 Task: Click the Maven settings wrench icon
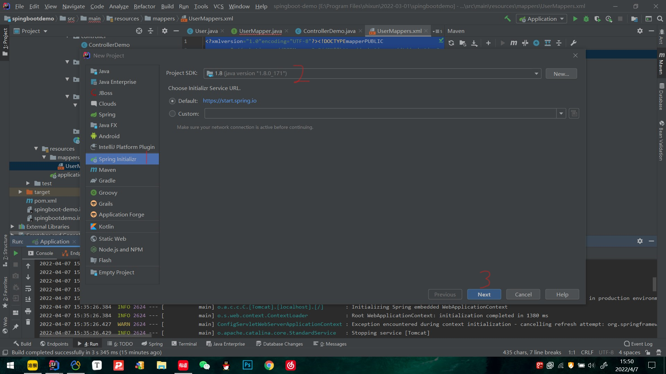(573, 43)
